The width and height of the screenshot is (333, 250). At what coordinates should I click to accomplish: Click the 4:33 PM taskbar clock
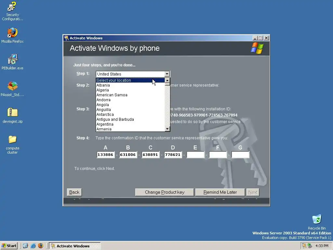(x=322, y=246)
